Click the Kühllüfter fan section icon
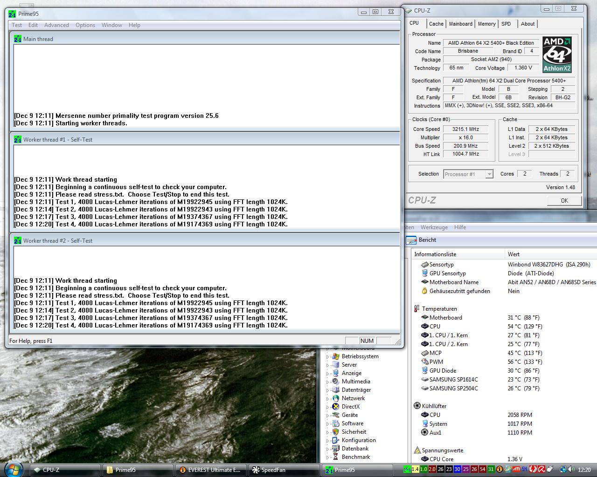Viewport: 597px width, 477px height. click(417, 406)
